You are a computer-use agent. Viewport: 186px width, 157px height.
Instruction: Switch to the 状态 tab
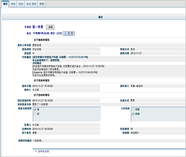pos(13,4)
